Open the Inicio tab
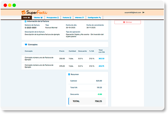The height and width of the screenshot is (114, 168). pos(26,17)
